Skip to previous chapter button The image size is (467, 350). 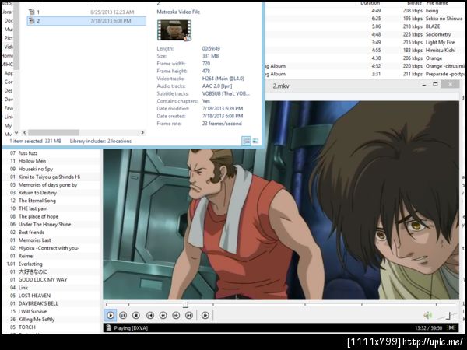pyautogui.click(x=150, y=315)
